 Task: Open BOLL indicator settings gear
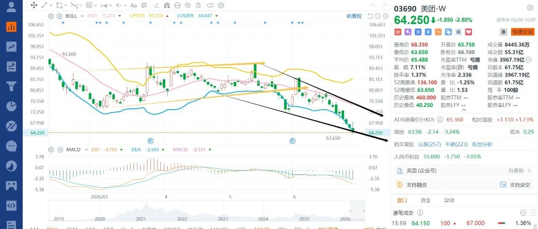51,16
